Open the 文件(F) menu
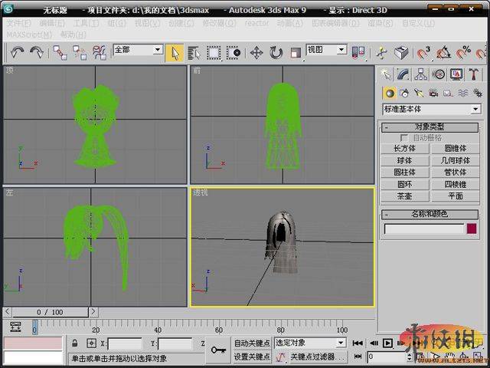490x368 pixels. click(x=18, y=23)
